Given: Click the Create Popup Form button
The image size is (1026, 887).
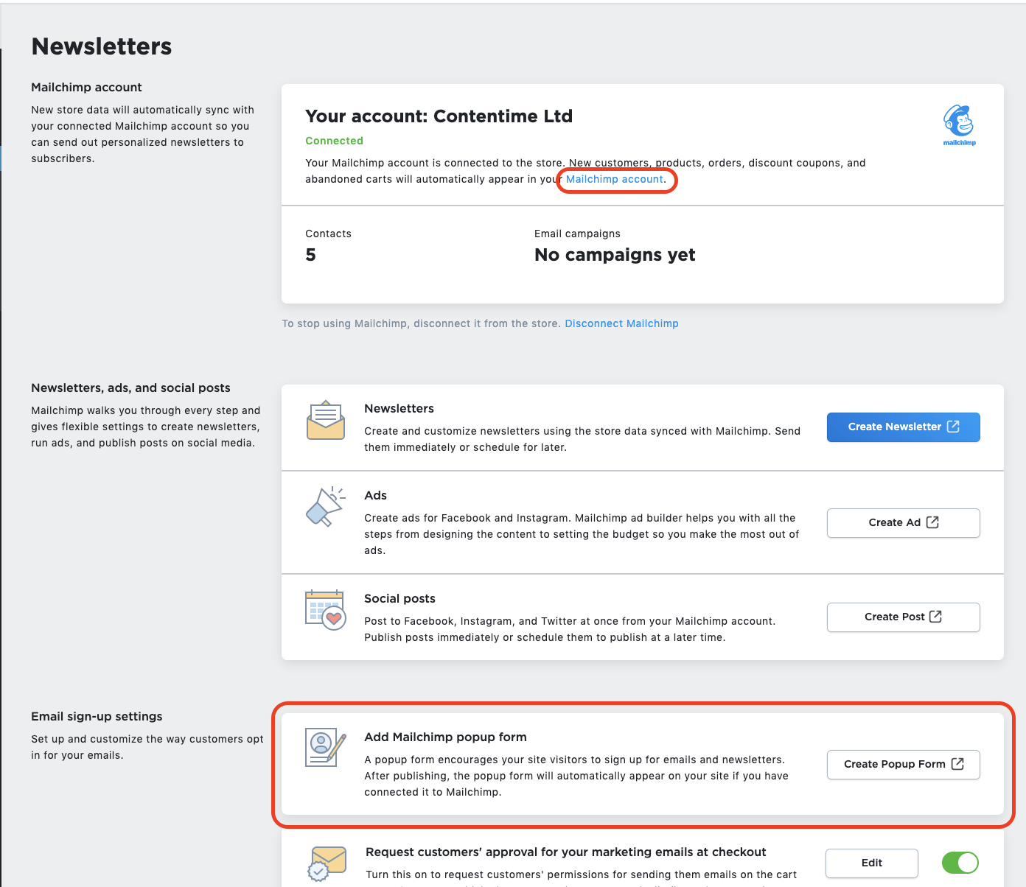Looking at the screenshot, I should (904, 765).
